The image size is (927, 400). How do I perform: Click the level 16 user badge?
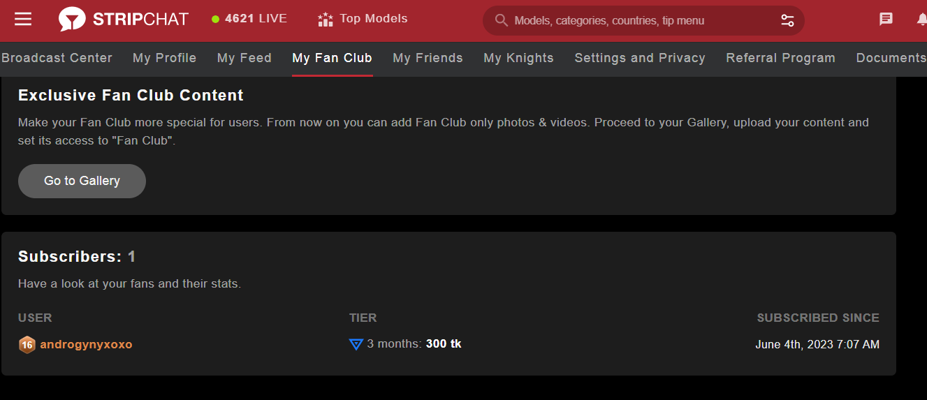27,345
